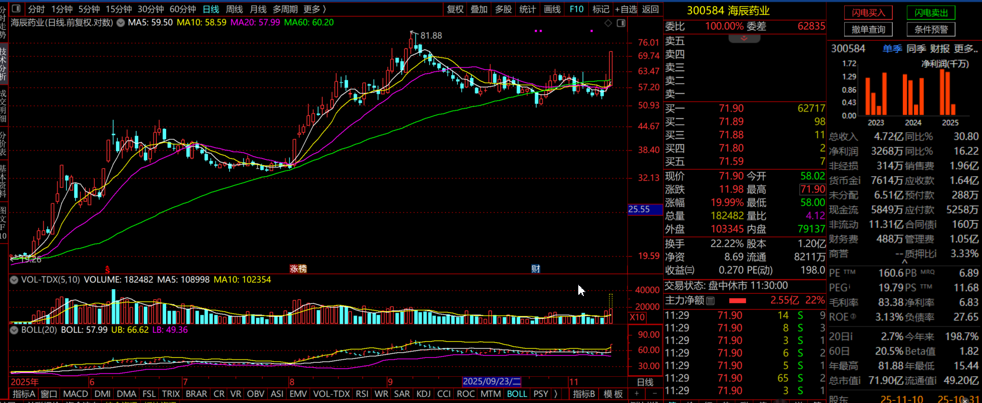The height and width of the screenshot is (403, 982).
Task: Select the TRIX indicator tab
Action: point(171,394)
